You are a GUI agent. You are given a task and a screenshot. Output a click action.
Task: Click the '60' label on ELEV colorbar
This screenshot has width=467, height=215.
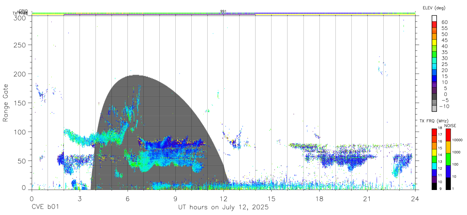444,22
